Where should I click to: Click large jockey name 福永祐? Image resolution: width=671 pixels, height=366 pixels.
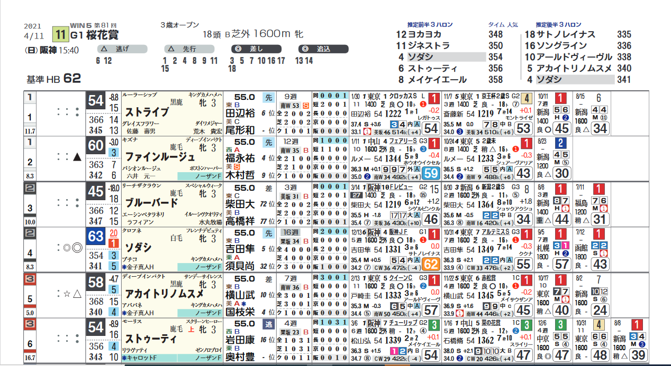tap(240, 158)
